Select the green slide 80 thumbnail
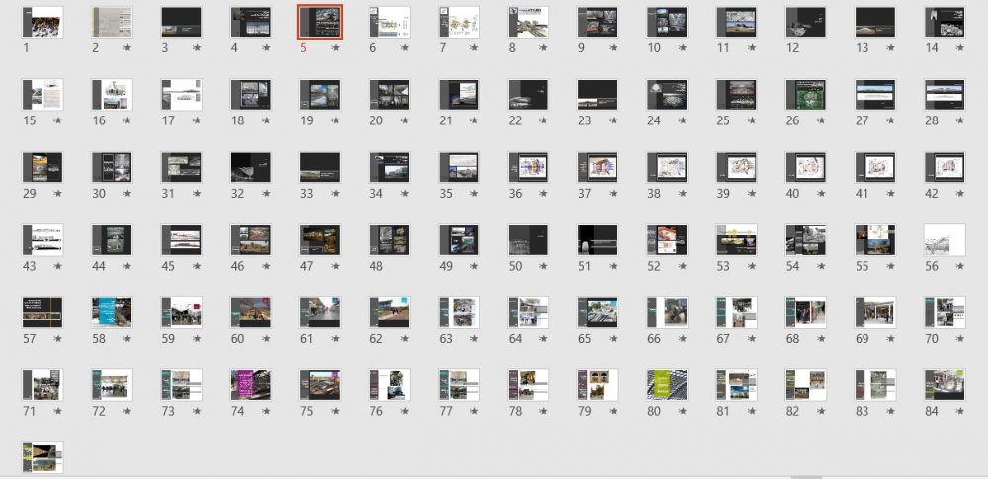The width and height of the screenshot is (988, 479). point(667,385)
